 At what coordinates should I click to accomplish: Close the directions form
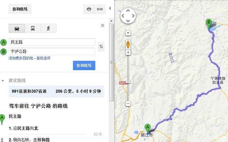point(103,25)
